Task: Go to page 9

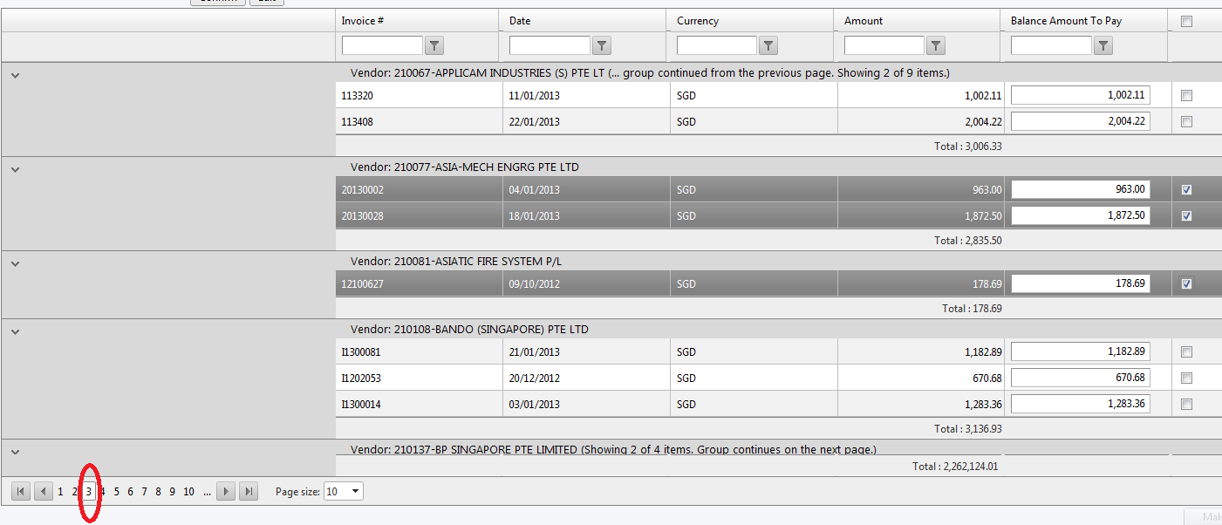Action: point(172,492)
